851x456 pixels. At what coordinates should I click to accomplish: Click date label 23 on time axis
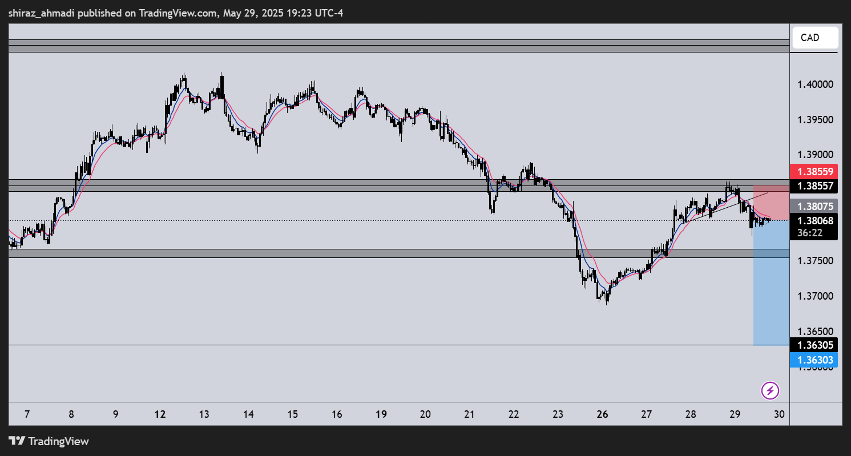point(558,414)
